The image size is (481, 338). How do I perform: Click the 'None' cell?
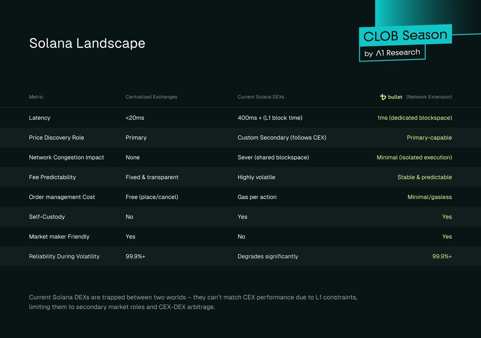pyautogui.click(x=133, y=157)
